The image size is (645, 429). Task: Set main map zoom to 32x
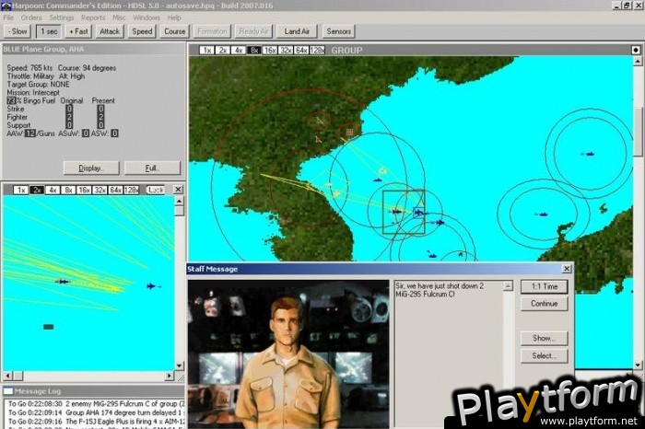(286, 50)
